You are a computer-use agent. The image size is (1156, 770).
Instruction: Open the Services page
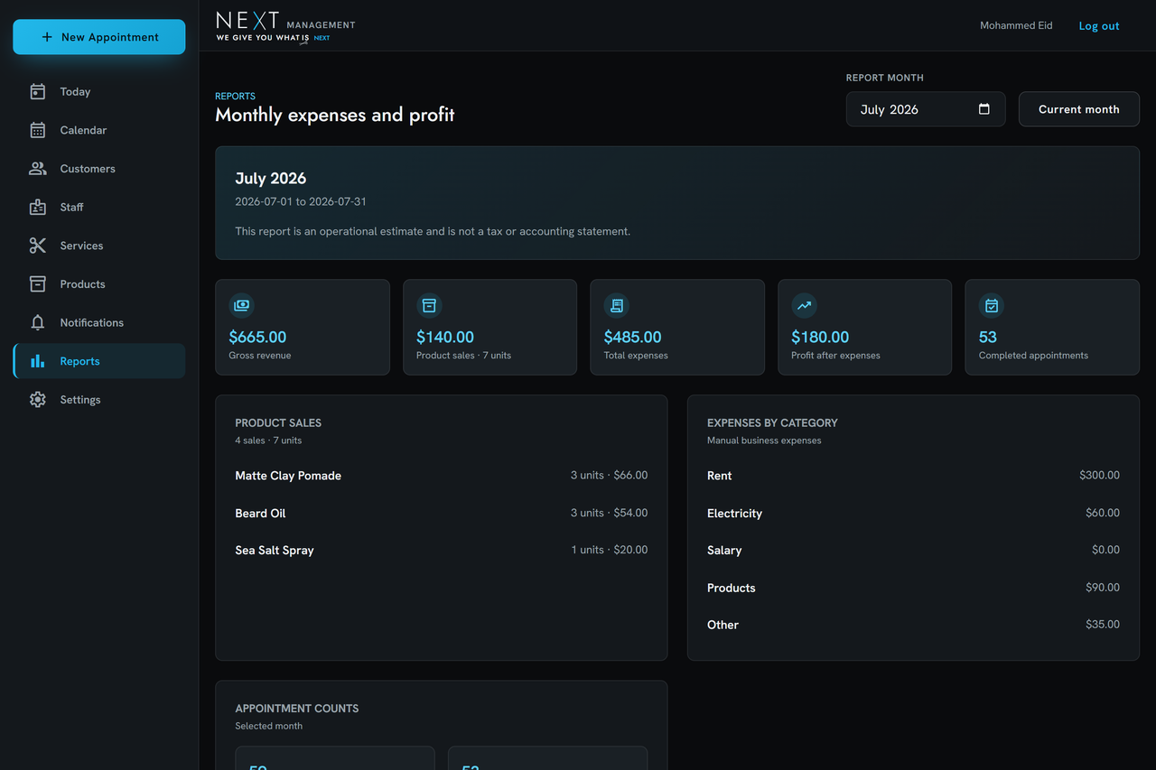(99, 246)
